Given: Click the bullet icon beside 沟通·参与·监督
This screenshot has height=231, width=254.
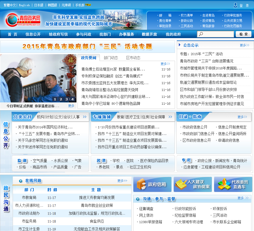Looking at the screenshot, I should (138, 199).
